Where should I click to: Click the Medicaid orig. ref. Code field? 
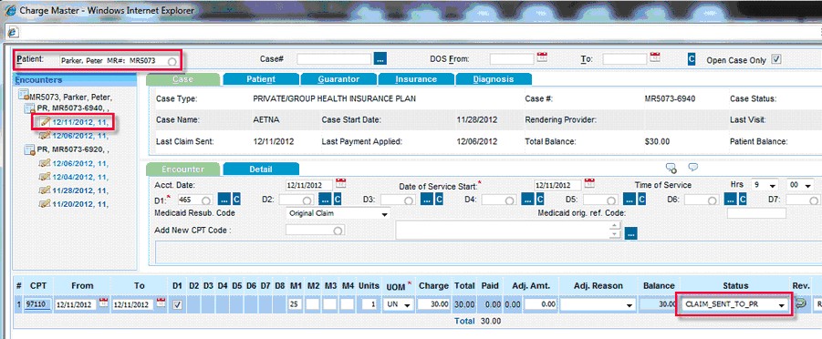tap(756, 213)
